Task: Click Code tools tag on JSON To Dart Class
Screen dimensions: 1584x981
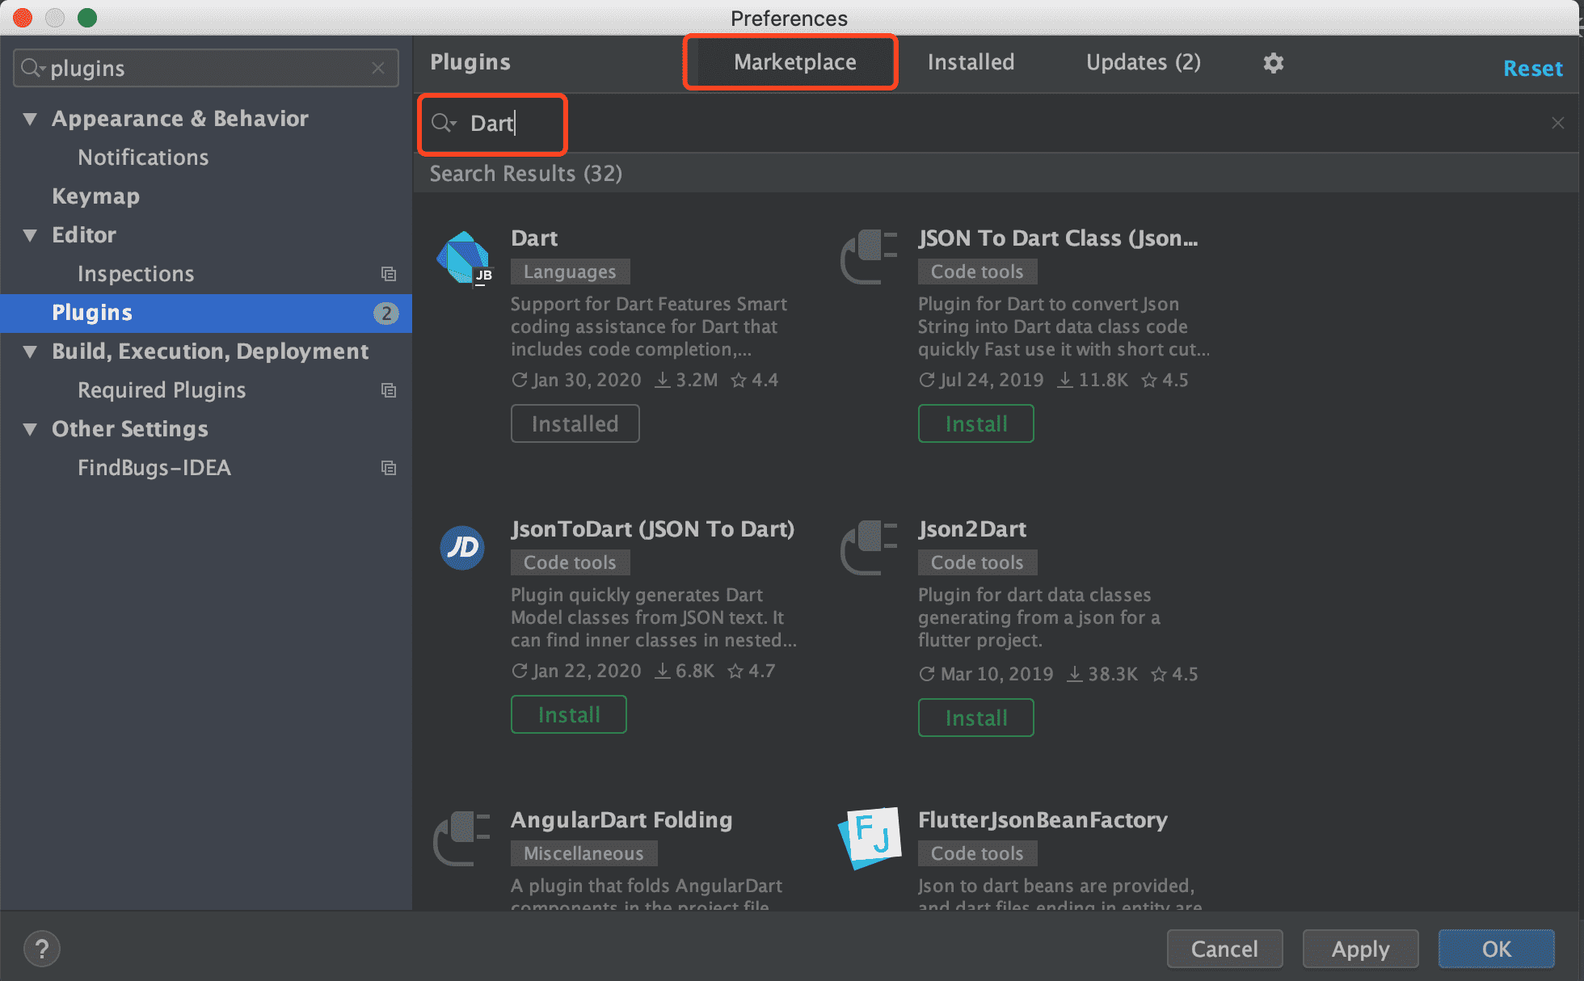Action: (x=977, y=272)
